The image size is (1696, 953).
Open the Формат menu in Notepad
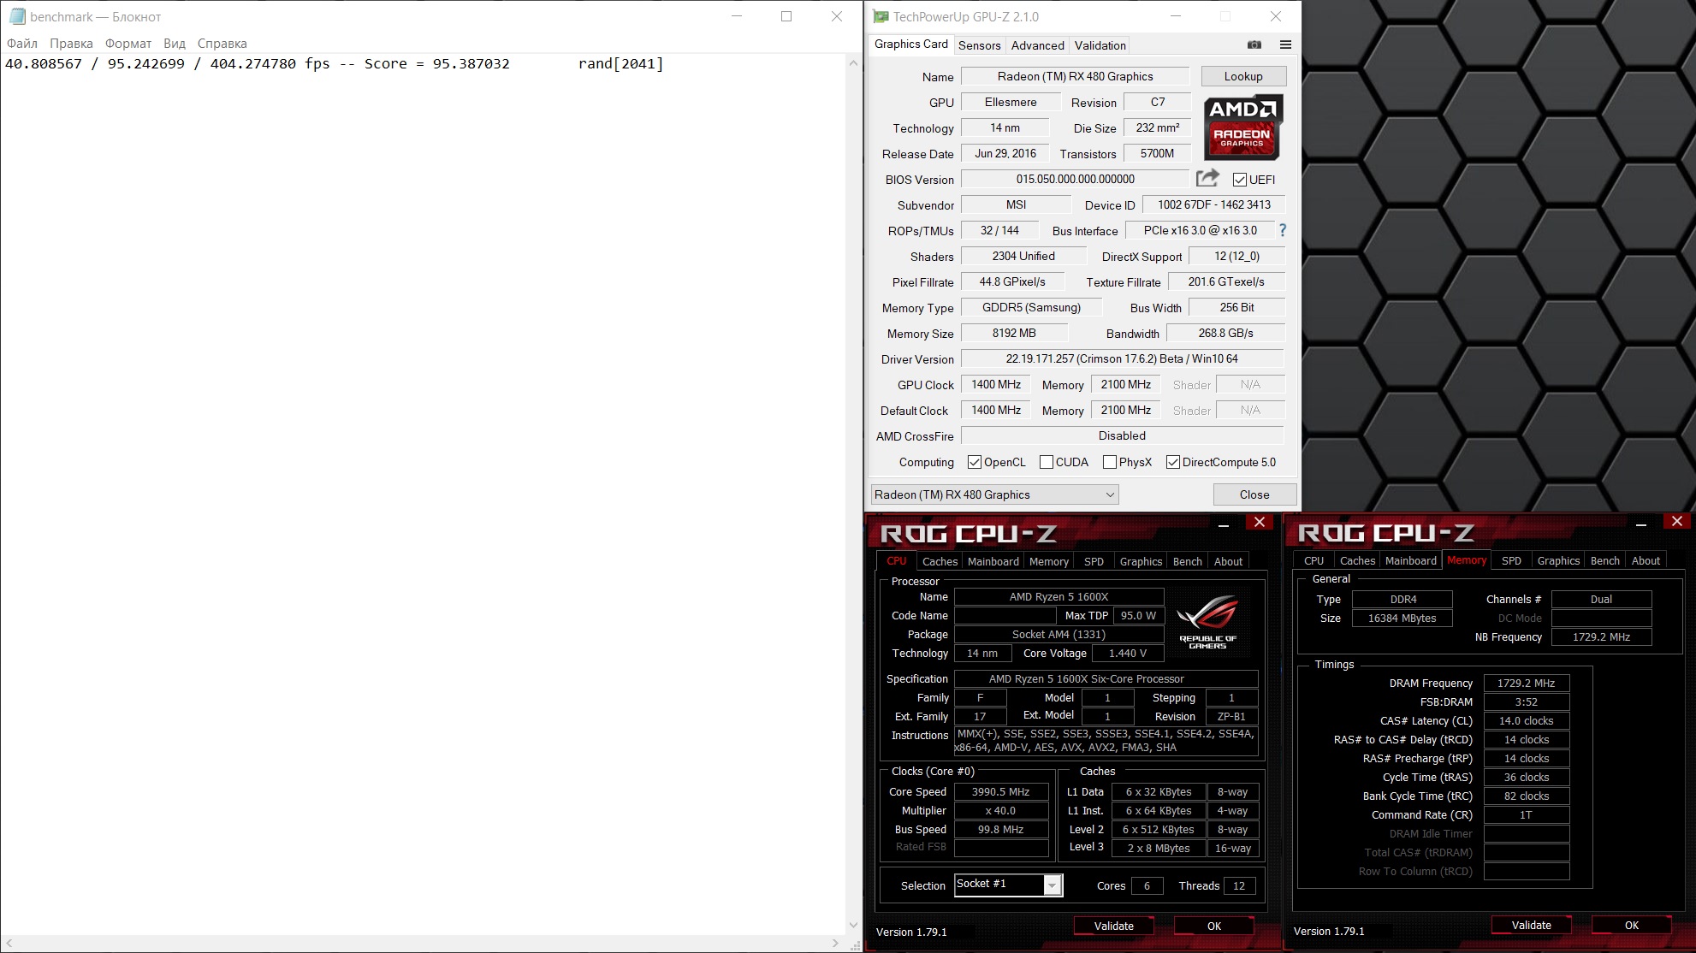pyautogui.click(x=127, y=44)
